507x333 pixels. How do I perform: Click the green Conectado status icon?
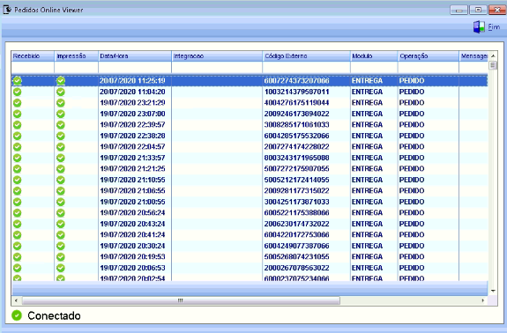[x=17, y=315]
